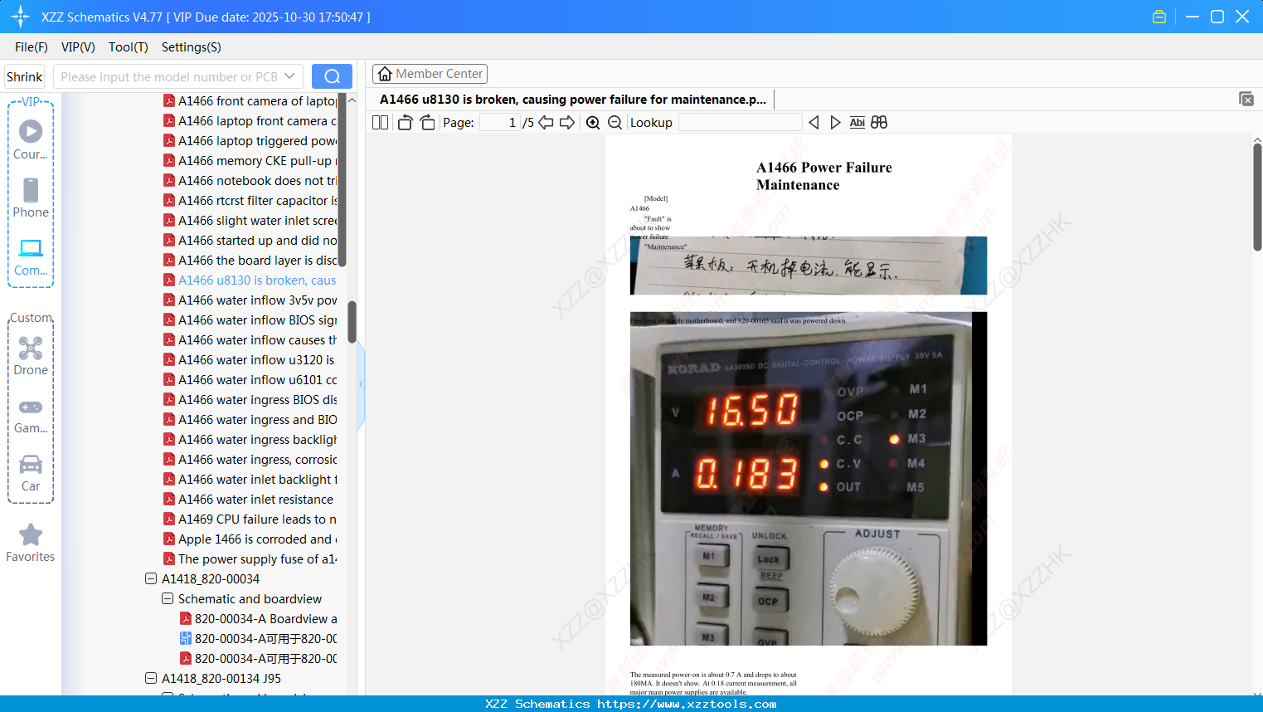This screenshot has width=1263, height=712.
Task: Click the Page number field
Action: point(500,123)
